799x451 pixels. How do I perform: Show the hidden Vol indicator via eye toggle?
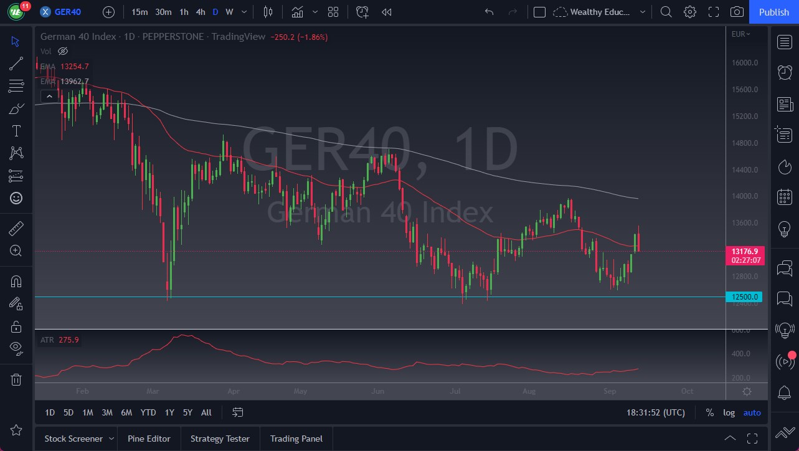63,51
